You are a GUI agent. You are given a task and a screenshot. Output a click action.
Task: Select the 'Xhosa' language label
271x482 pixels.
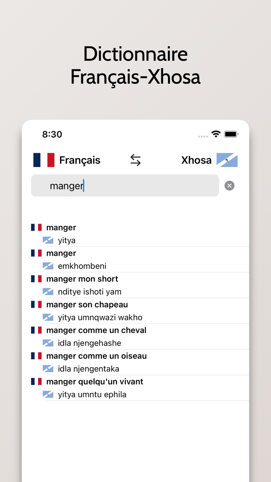196,160
